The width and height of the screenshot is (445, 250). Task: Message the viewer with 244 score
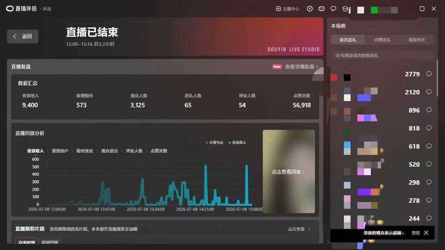coord(429,218)
